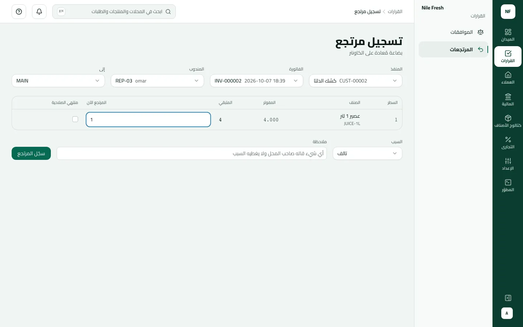Focus the المرتجع الآن quantity field
The width and height of the screenshot is (523, 327).
(148, 120)
